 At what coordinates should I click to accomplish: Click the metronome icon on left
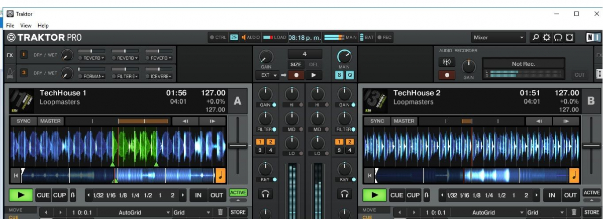click(10, 73)
